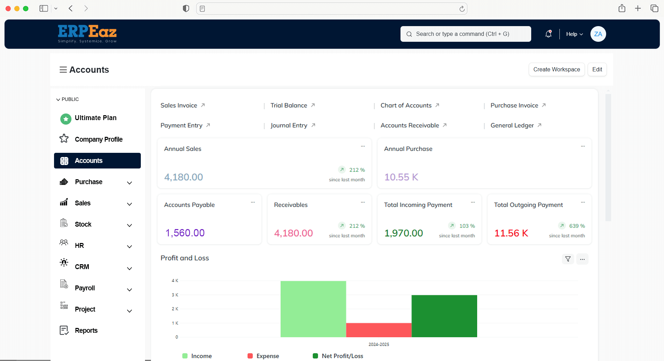Select the Accounts sidebar item
The width and height of the screenshot is (664, 361).
(x=97, y=160)
